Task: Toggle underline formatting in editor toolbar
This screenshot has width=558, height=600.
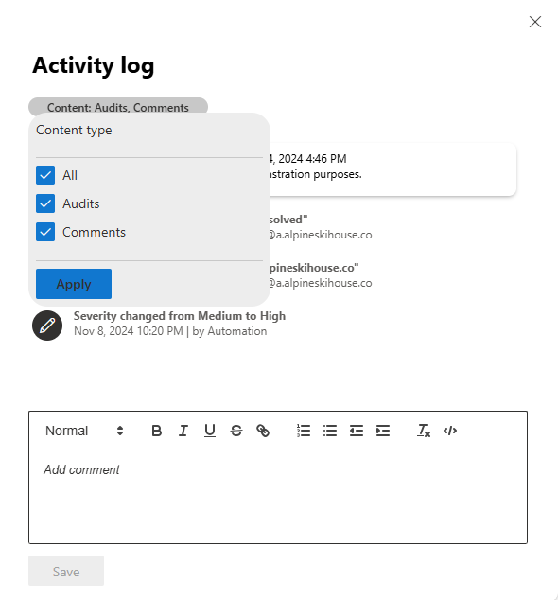Action: click(210, 431)
